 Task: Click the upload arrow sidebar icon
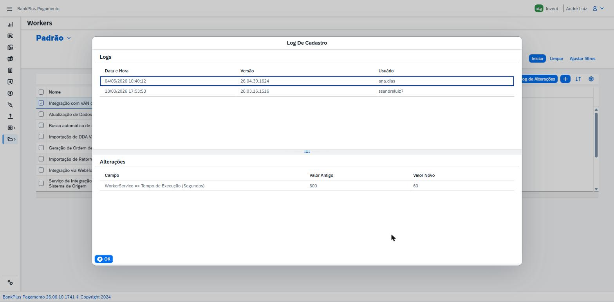(x=10, y=116)
